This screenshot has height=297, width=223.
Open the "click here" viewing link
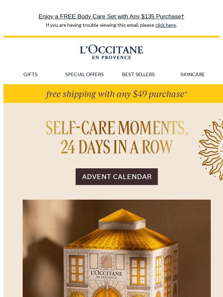[x=166, y=25]
